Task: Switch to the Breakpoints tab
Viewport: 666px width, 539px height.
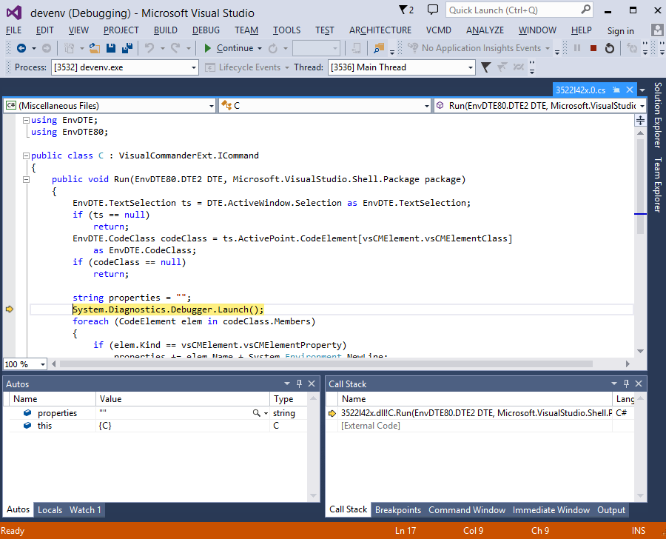Action: pyautogui.click(x=398, y=509)
